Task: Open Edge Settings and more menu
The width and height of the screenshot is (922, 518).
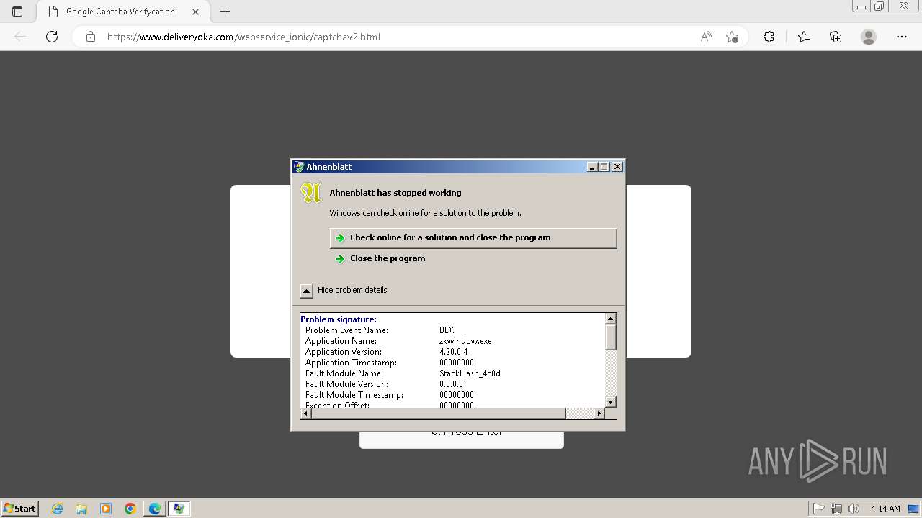Action: pos(902,37)
